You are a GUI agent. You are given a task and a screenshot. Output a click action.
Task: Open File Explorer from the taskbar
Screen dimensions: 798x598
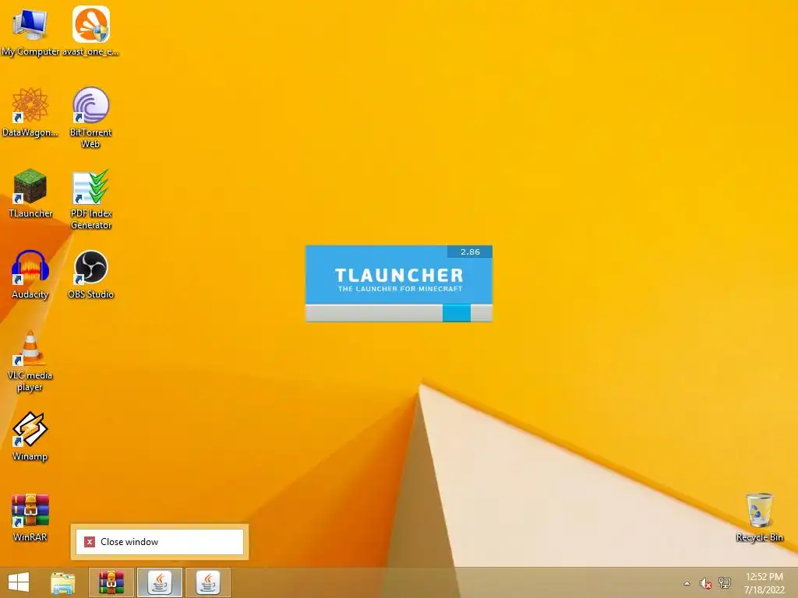click(62, 582)
